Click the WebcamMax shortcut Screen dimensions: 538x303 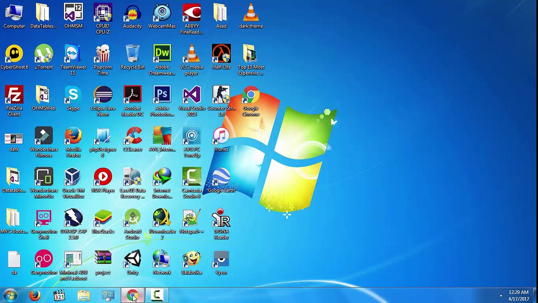click(x=162, y=16)
